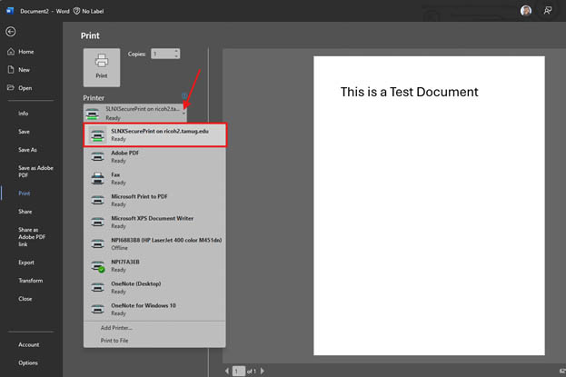Click the OneNote for Windows 10 printer icon
The width and height of the screenshot is (566, 377).
click(97, 310)
